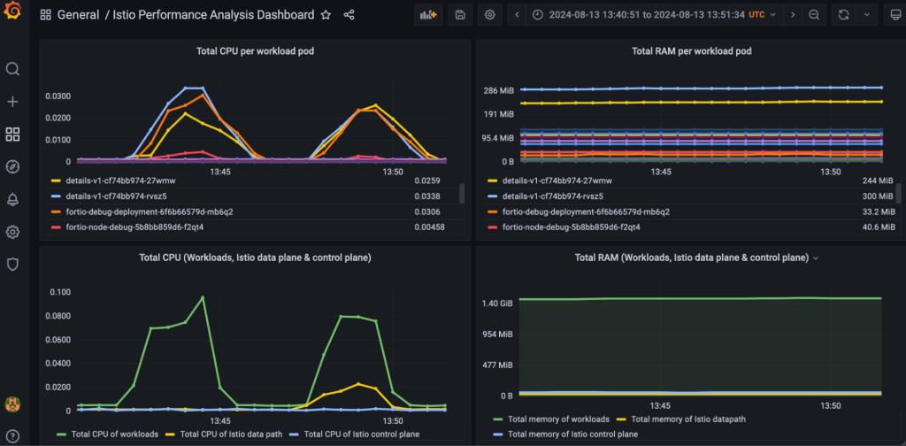The width and height of the screenshot is (906, 446).
Task: Toggle details-v1-cf74bb974-rvsz5 series in CPU legend
Action: point(116,196)
